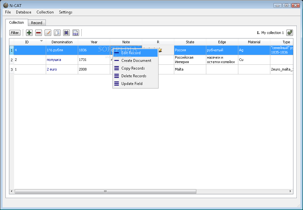Select row header number 2
Screen dimensions: 303x210
(12, 60)
